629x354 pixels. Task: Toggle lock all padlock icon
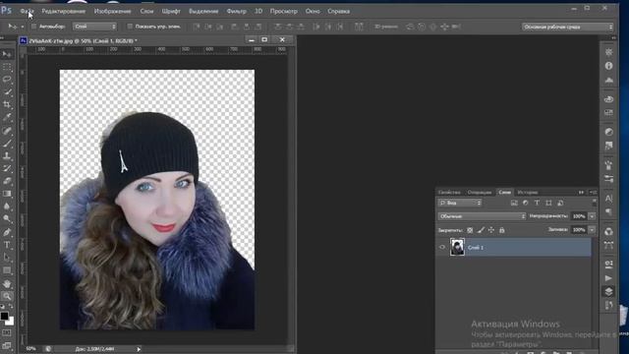pyautogui.click(x=502, y=230)
